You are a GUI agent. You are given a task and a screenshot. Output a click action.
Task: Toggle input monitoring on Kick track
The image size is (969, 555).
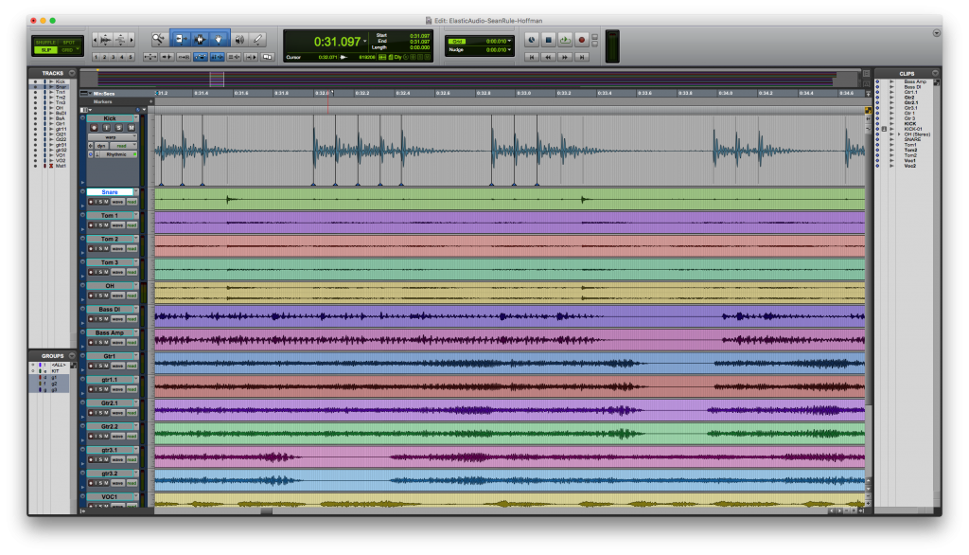coord(106,128)
